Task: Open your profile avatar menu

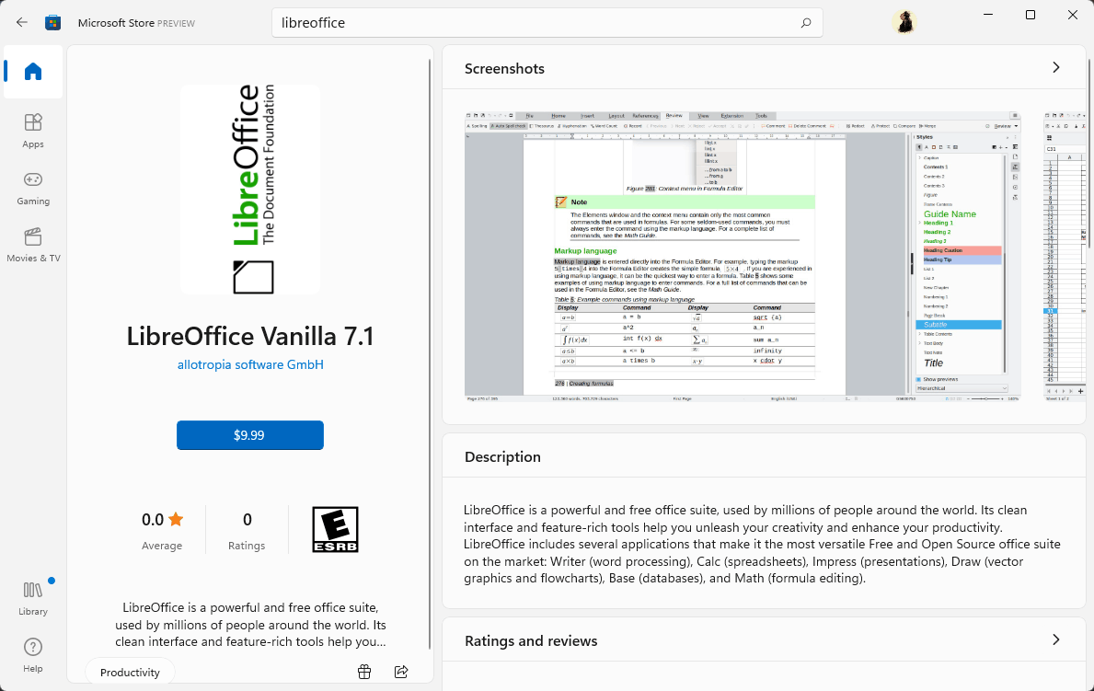Action: pos(904,22)
